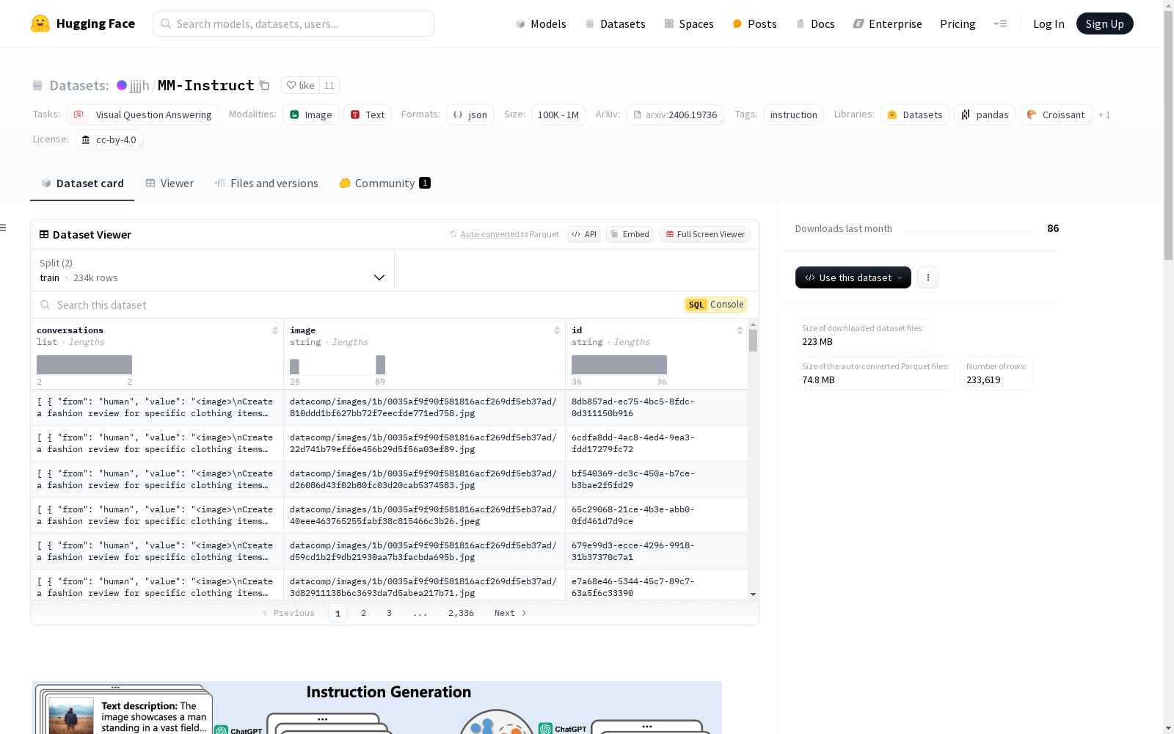Select the instruction tag
This screenshot has height=734, width=1174.
coord(794,115)
